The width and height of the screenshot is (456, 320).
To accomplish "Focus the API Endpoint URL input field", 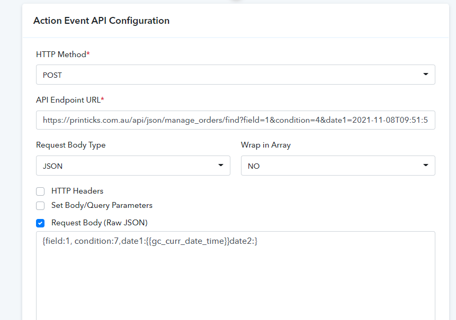I will coord(235,120).
